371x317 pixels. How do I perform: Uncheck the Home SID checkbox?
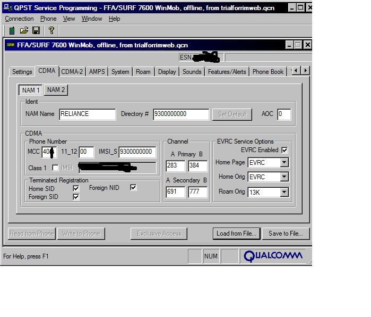coord(76,188)
